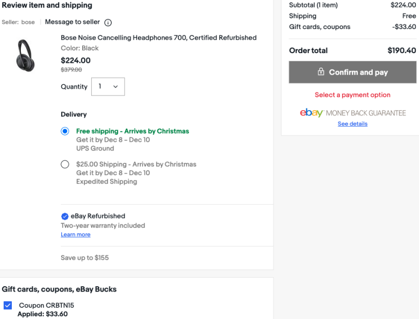Screen dimensions: 419x319
Task: Click the struck-through $379.00 price
Action: point(71,70)
